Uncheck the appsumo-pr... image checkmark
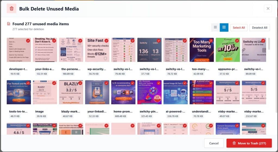 pos(237,40)
